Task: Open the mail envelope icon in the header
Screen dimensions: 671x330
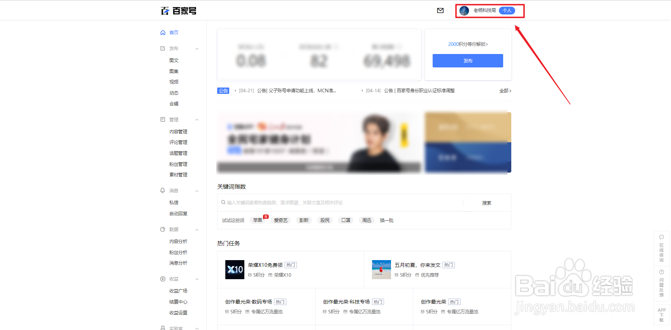Action: [440, 11]
